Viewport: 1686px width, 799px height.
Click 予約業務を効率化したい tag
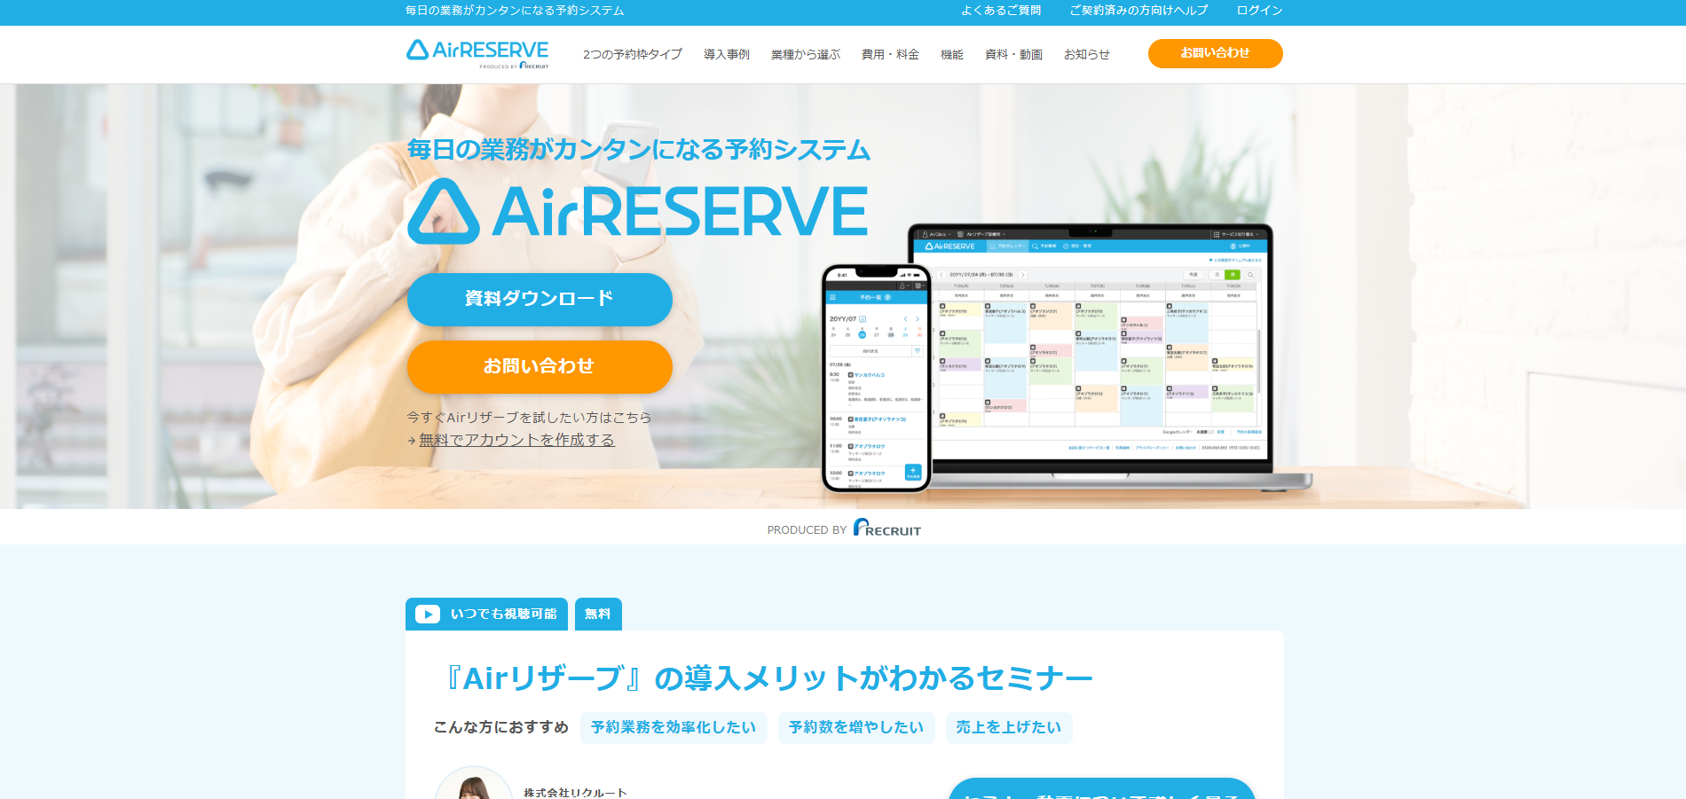(674, 727)
